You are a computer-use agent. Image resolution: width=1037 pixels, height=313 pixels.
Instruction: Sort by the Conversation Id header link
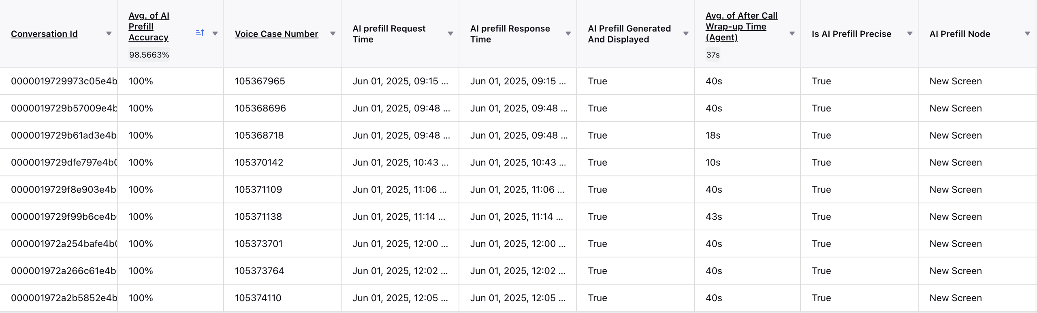click(x=44, y=34)
